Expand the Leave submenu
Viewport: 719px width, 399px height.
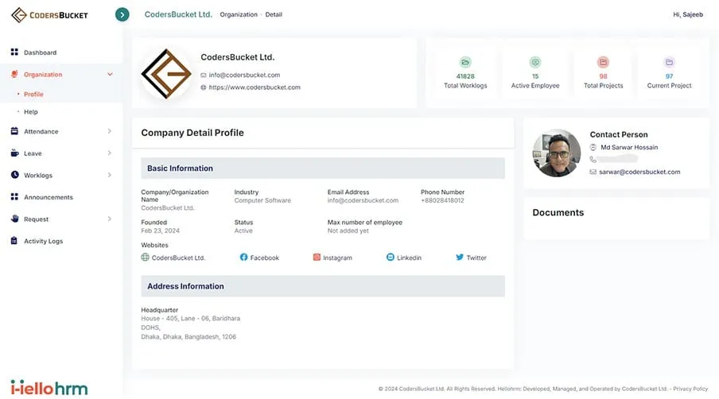[x=110, y=153]
